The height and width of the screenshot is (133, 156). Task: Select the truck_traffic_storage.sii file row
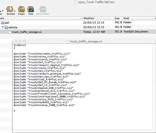click(x=78, y=32)
